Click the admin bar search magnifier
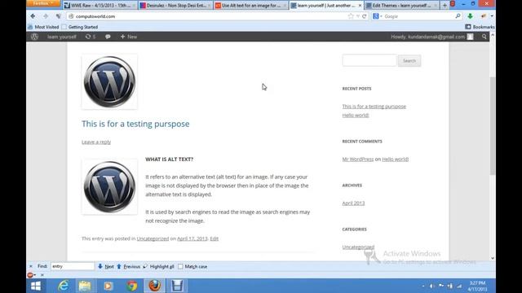 (484, 37)
